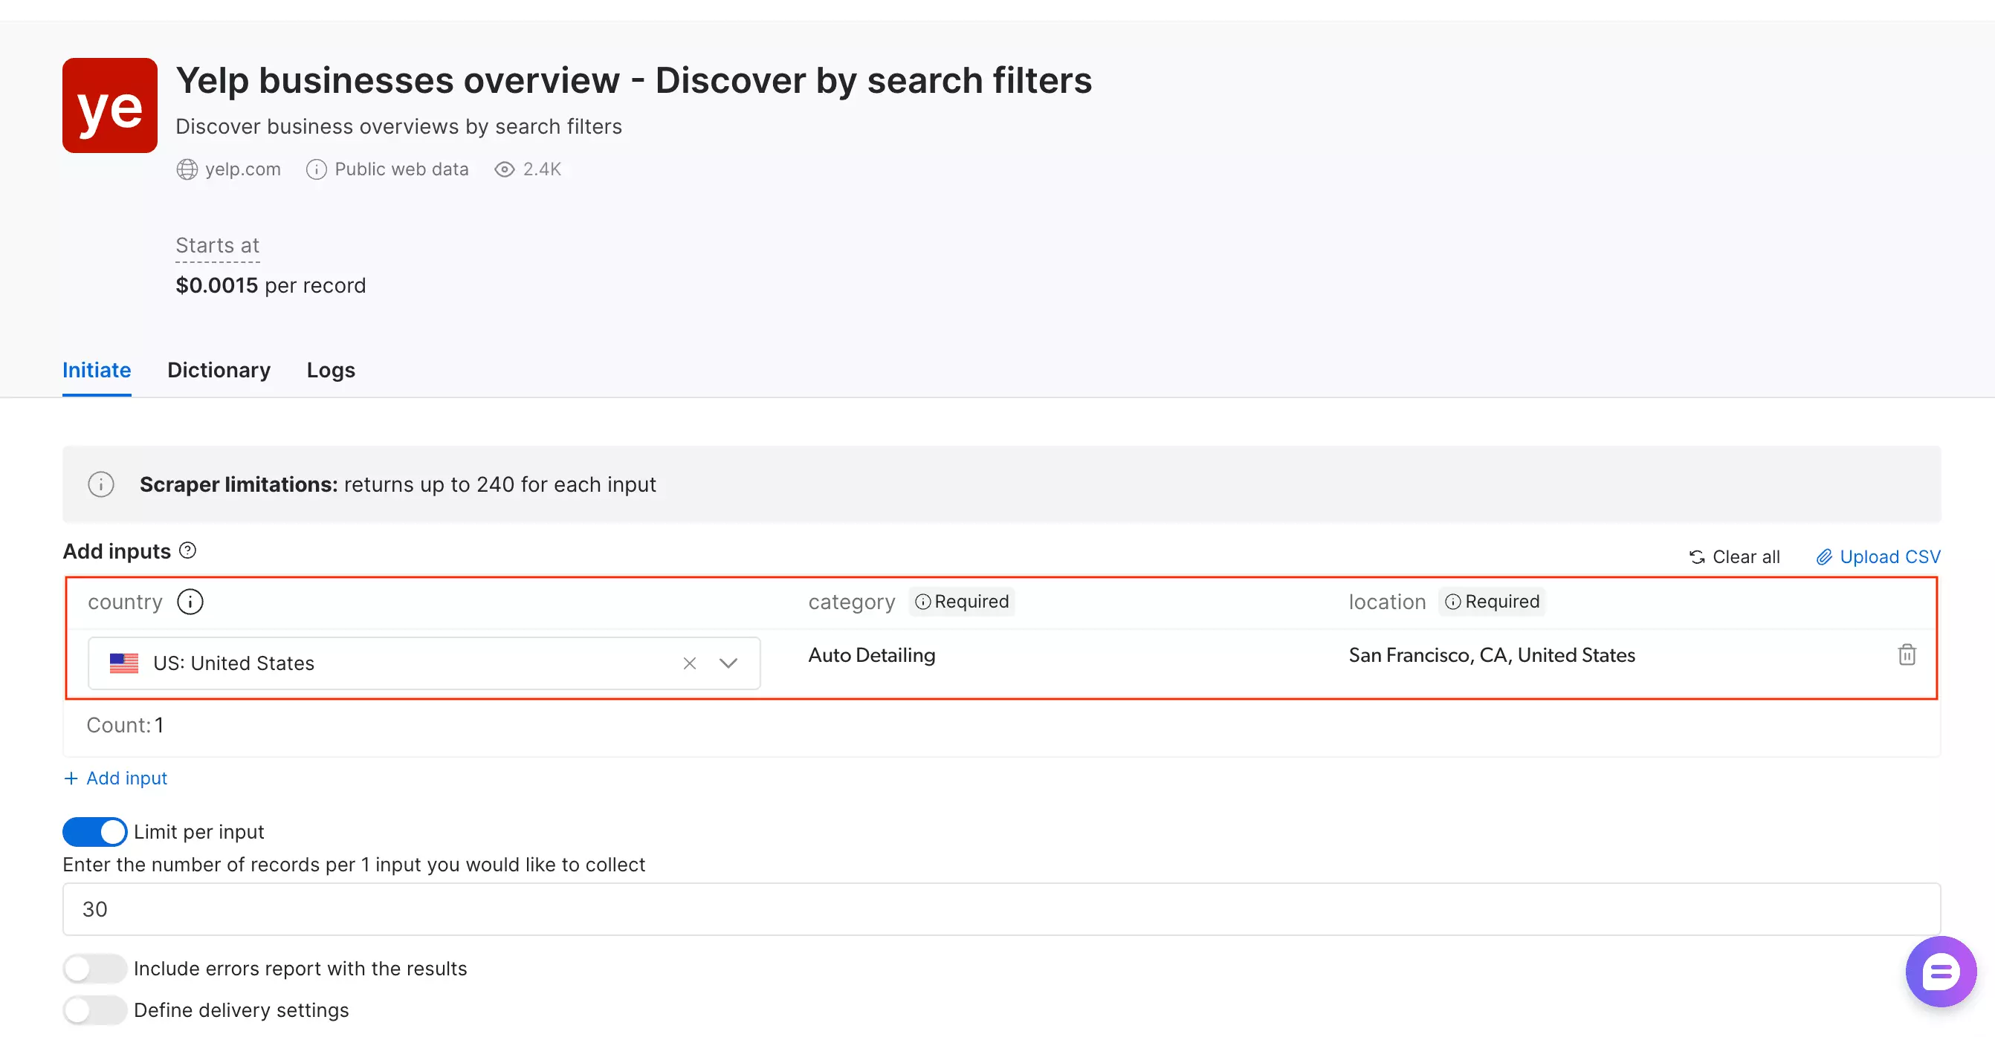Click the country column header label
The image size is (1995, 1037).
point(125,602)
